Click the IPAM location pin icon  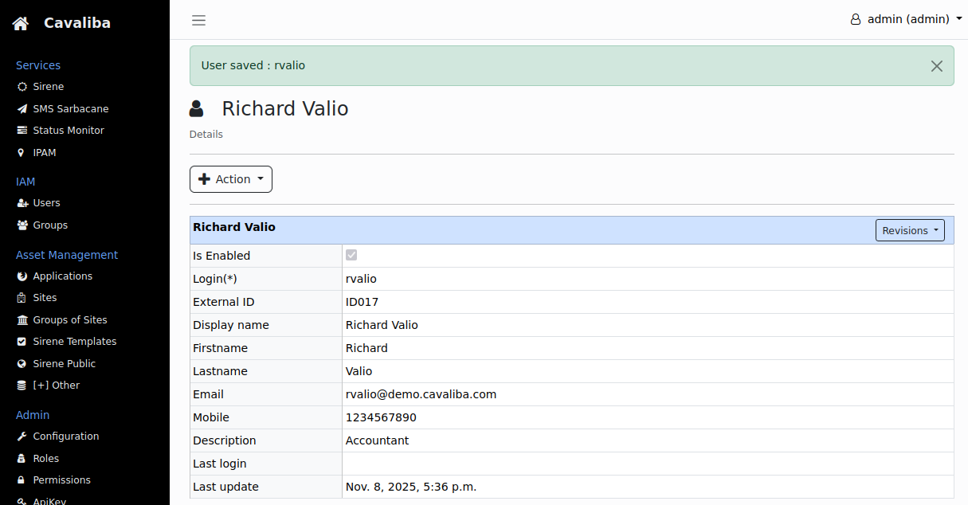point(22,153)
